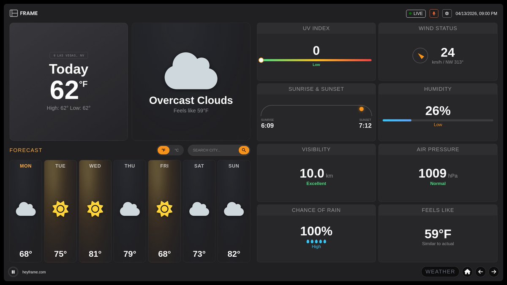Screen dimensions: 507x285
Task: Click the Las Vegas, NV location tag
Action: pos(68,55)
